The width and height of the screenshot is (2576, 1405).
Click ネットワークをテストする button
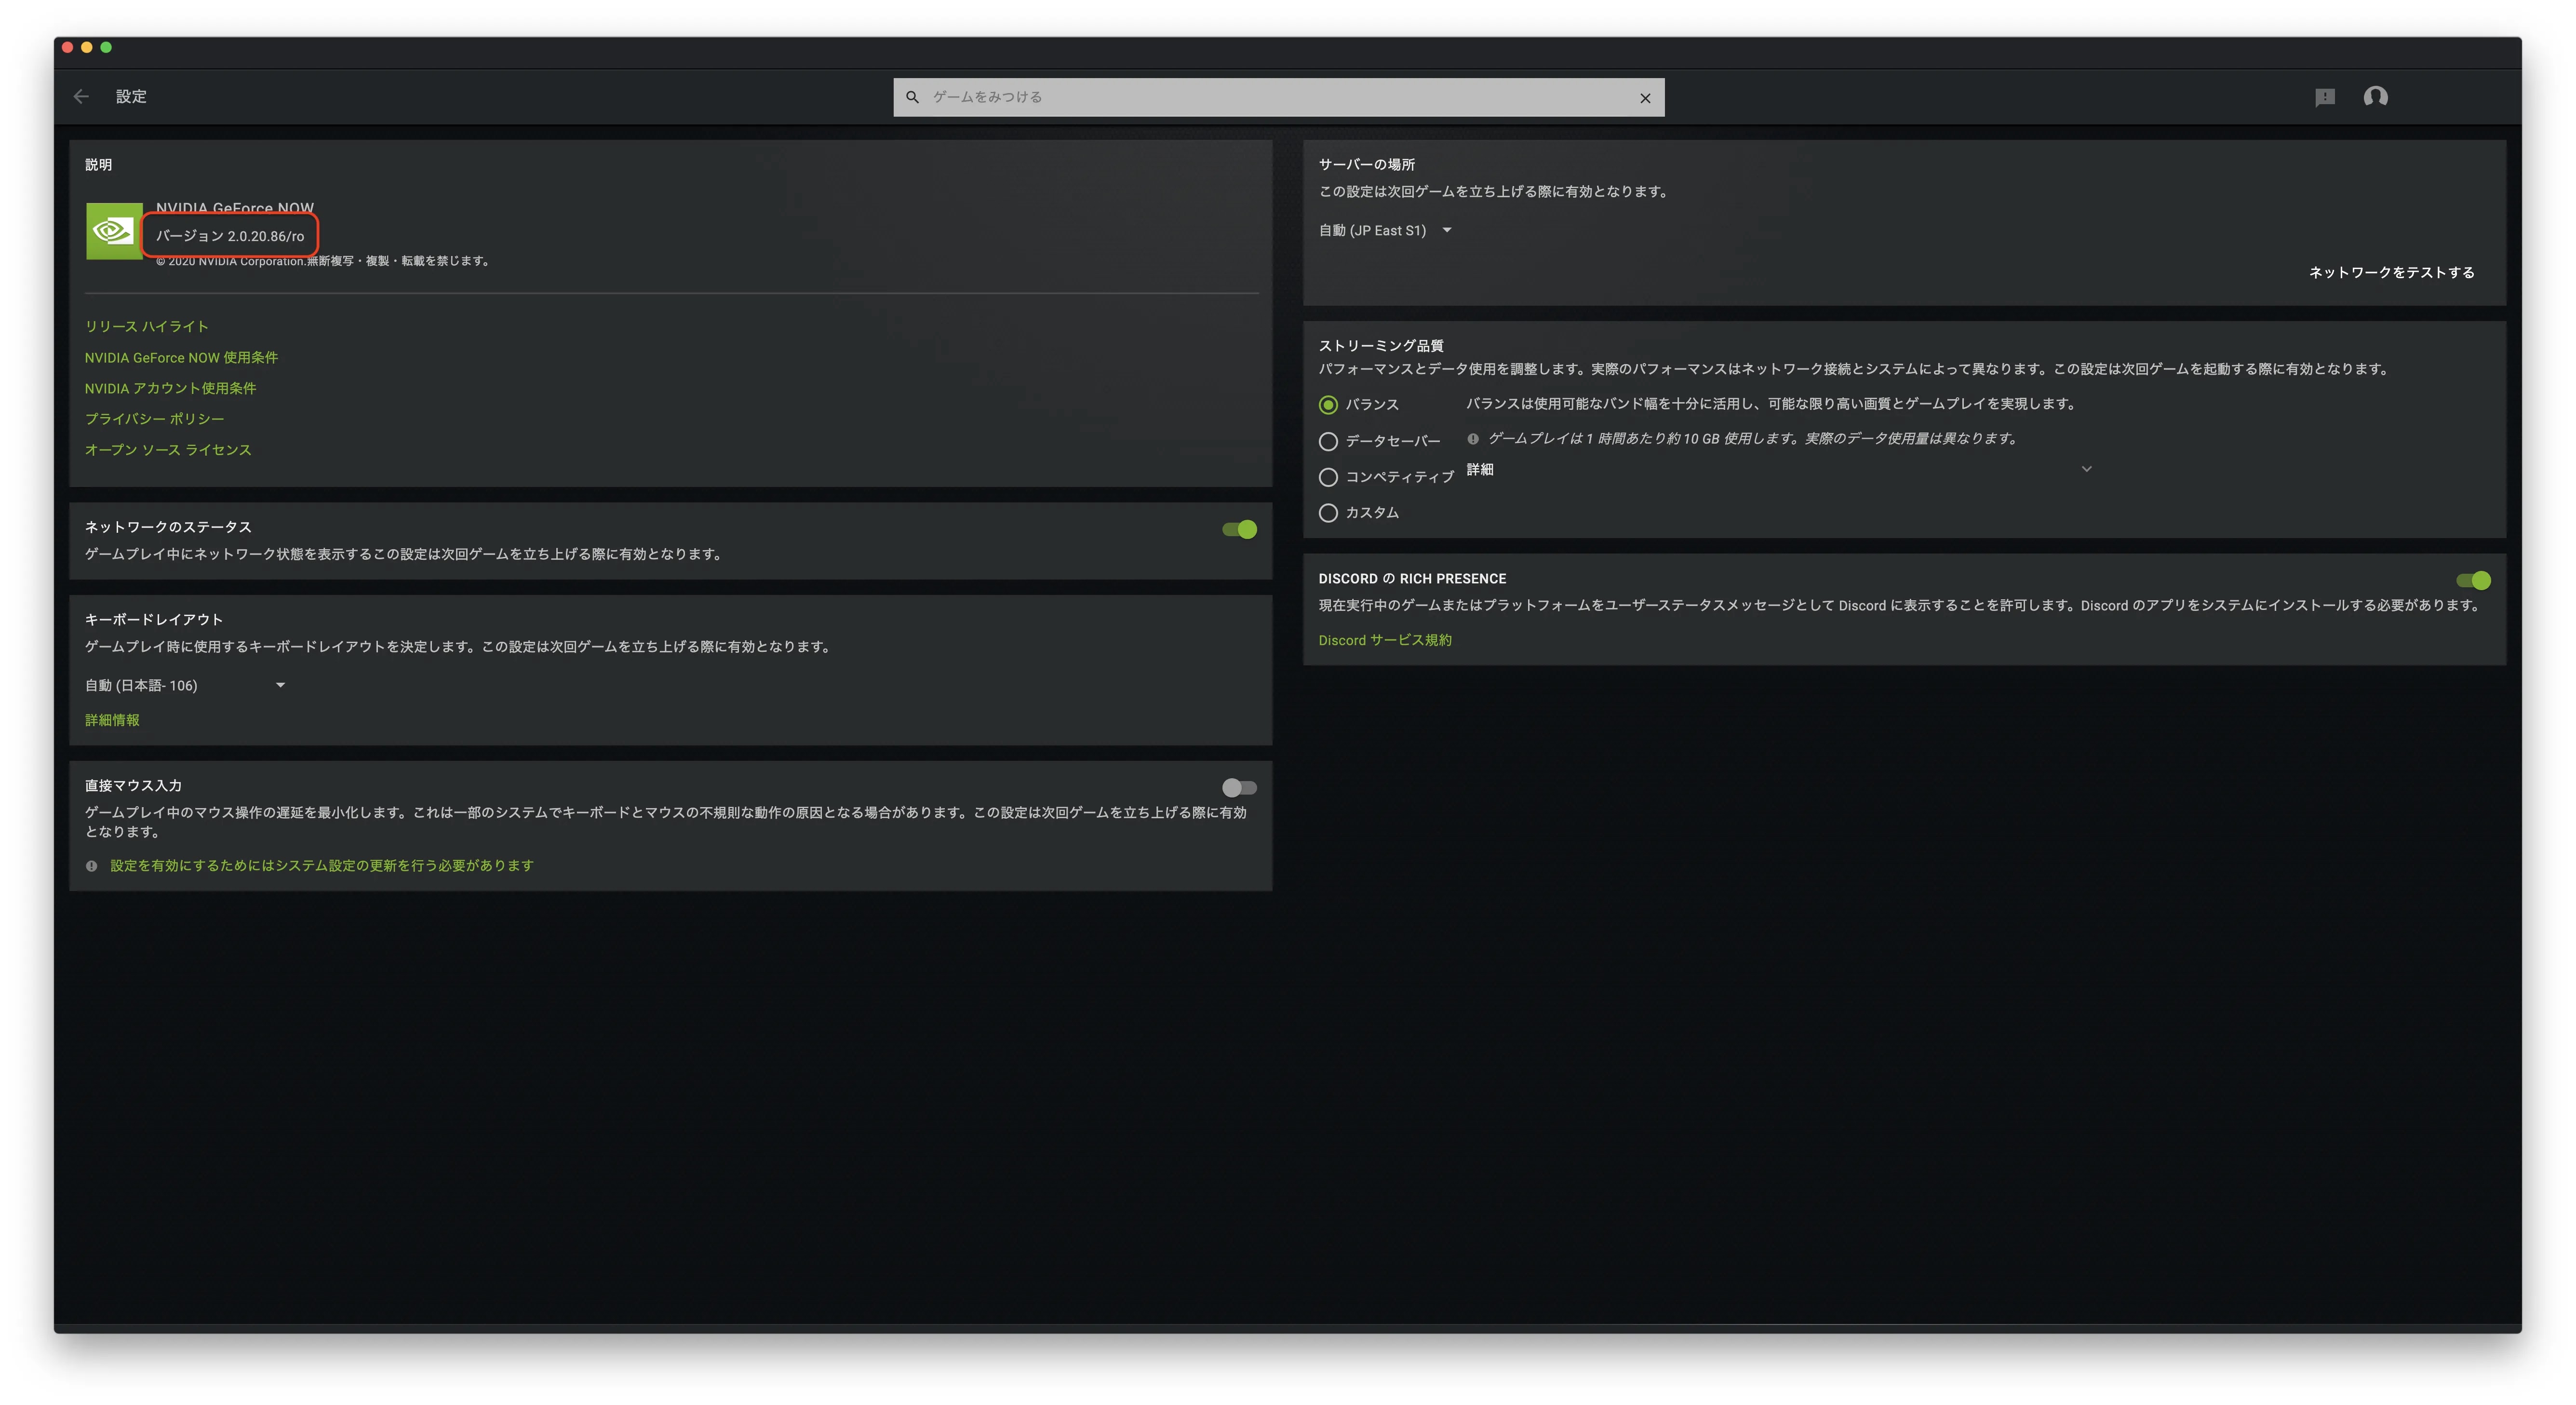click(x=2392, y=272)
